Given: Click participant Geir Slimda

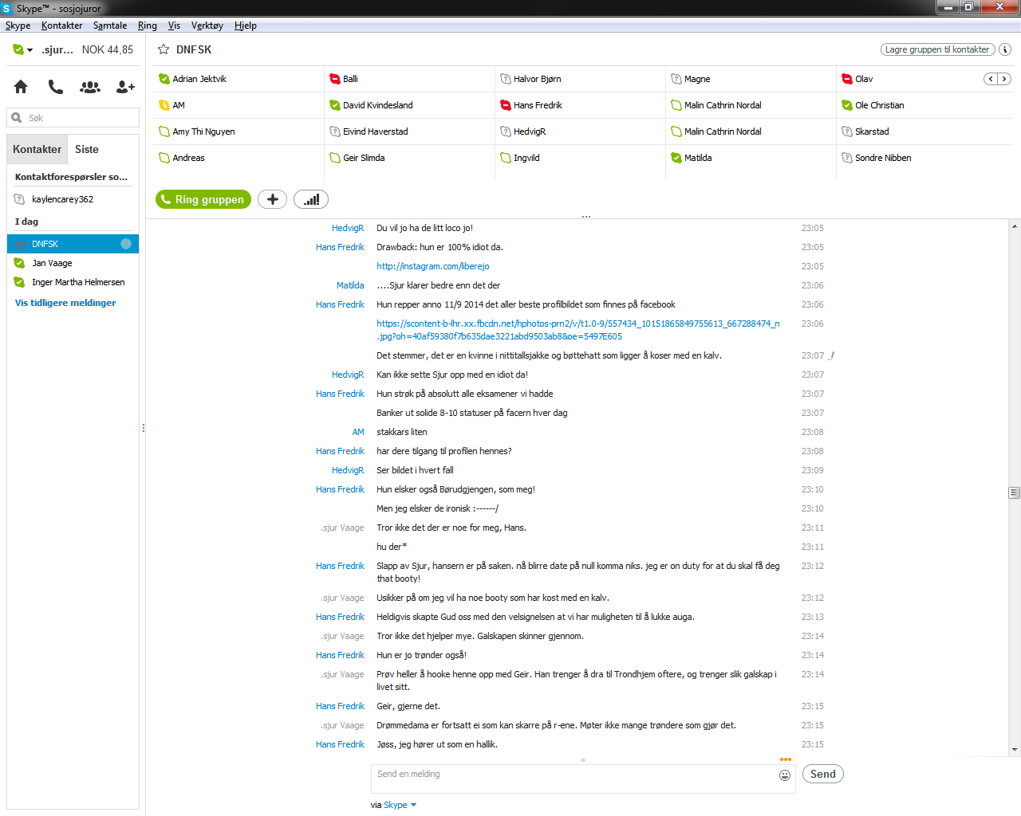Looking at the screenshot, I should [x=364, y=158].
